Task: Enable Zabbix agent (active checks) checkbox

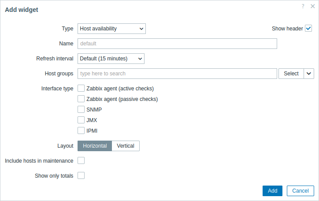Action: point(81,88)
